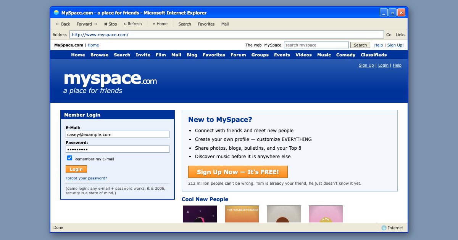Open the pink profile thumbnail
Image resolution: width=458 pixels, height=240 pixels.
[x=326, y=214]
